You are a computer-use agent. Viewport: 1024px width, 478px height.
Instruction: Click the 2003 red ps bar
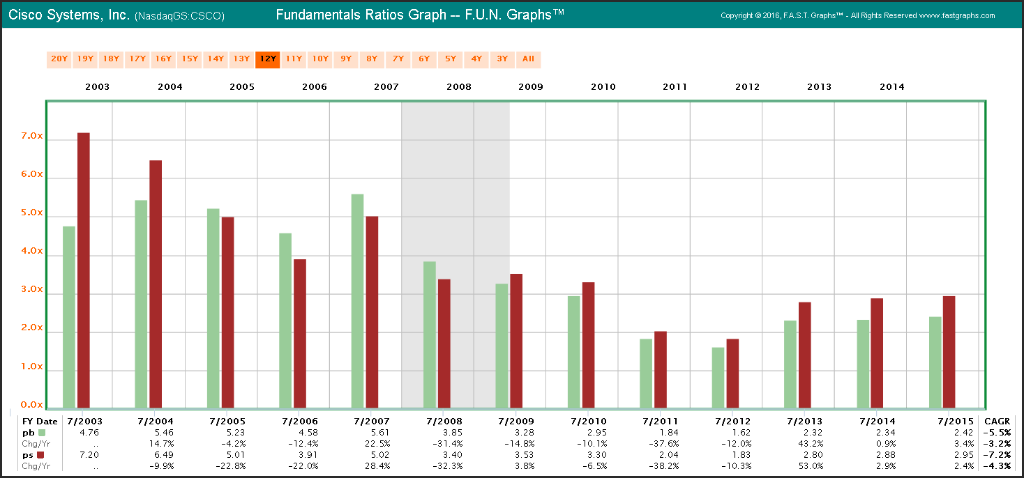[84, 270]
